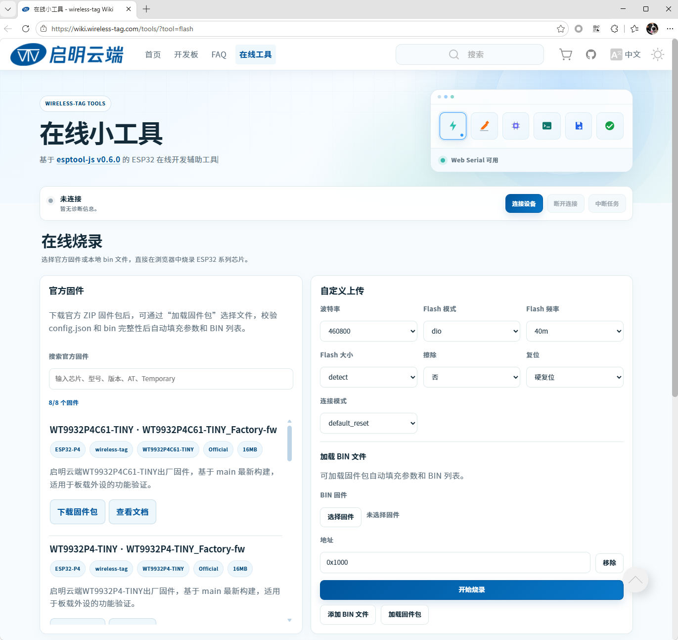
Task: Click the QR code icon in address bar
Action: pyautogui.click(x=596, y=29)
